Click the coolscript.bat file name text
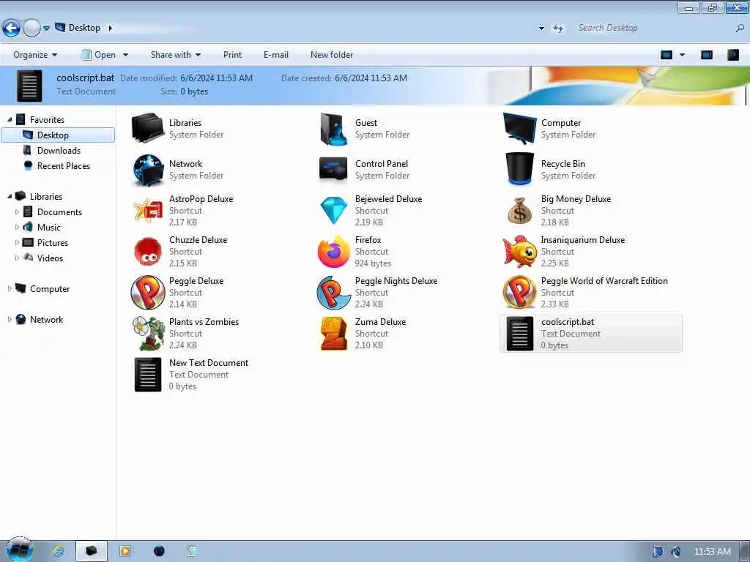Image resolution: width=750 pixels, height=562 pixels. click(568, 322)
